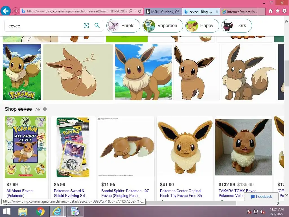Click the $11.95 price

[x=108, y=185]
